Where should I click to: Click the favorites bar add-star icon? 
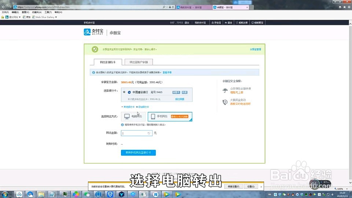[x=3, y=17]
